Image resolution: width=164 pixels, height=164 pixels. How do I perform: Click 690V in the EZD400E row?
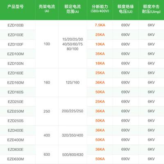coord(125,130)
